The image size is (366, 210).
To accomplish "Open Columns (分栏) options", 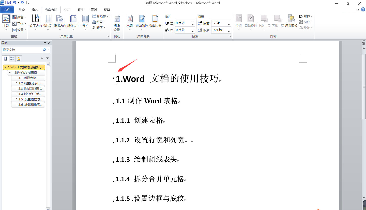I will (85, 23).
